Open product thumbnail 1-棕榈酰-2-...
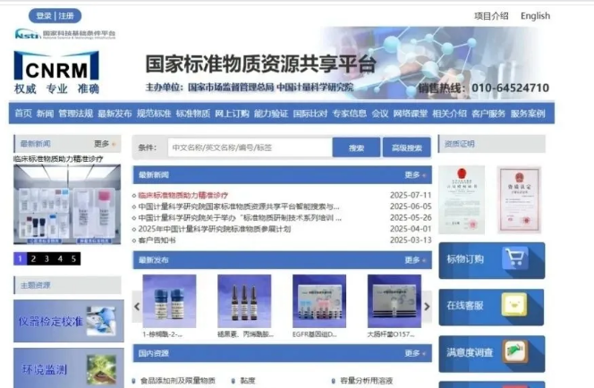Screen dimensions: 594x388 (169, 301)
